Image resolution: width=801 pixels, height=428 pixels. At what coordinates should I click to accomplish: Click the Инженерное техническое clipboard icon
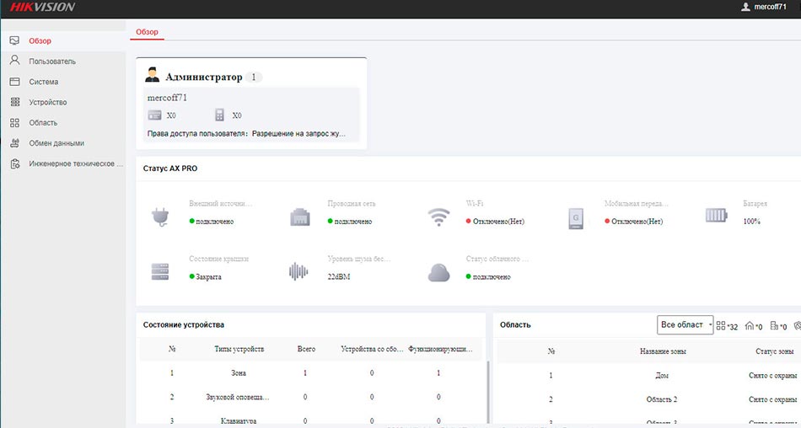click(x=15, y=164)
